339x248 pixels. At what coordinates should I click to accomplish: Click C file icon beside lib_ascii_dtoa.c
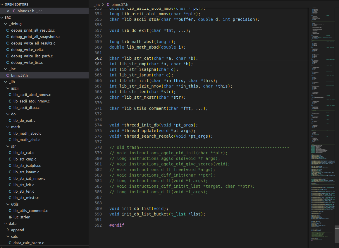[x=10, y=107]
